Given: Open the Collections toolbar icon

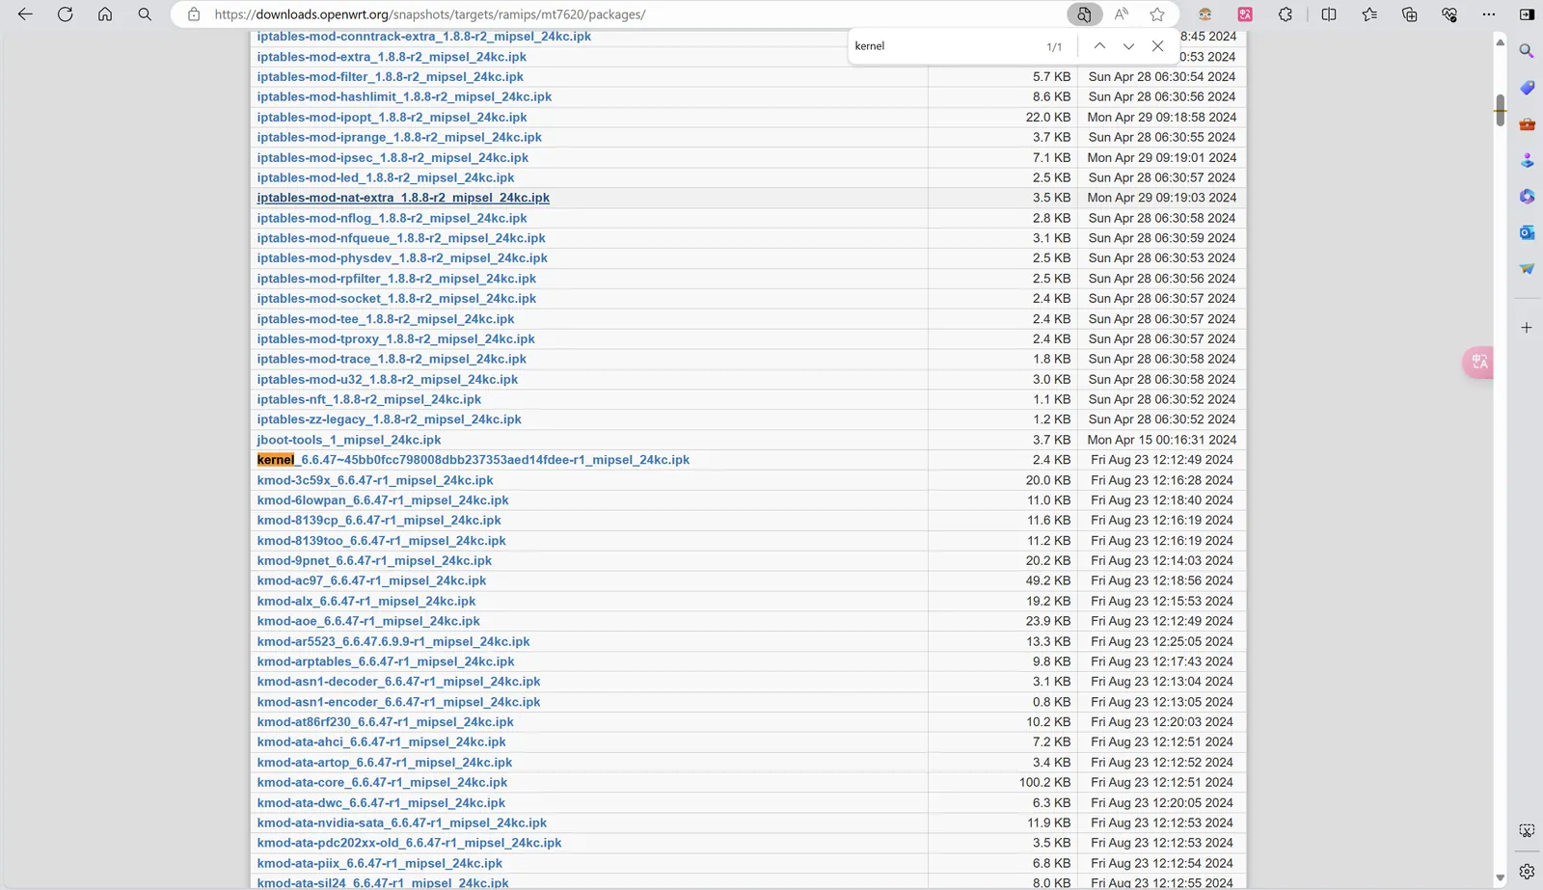Looking at the screenshot, I should tap(1410, 14).
